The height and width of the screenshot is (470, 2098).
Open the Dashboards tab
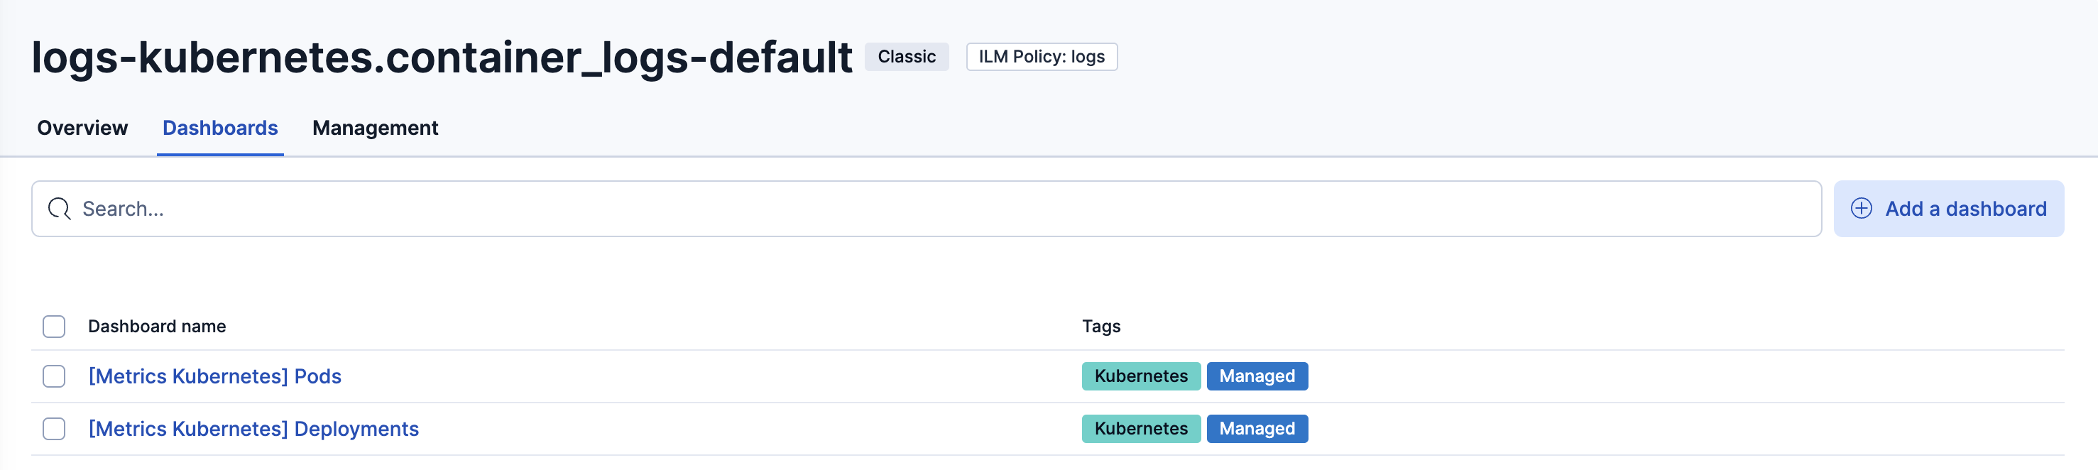(220, 128)
